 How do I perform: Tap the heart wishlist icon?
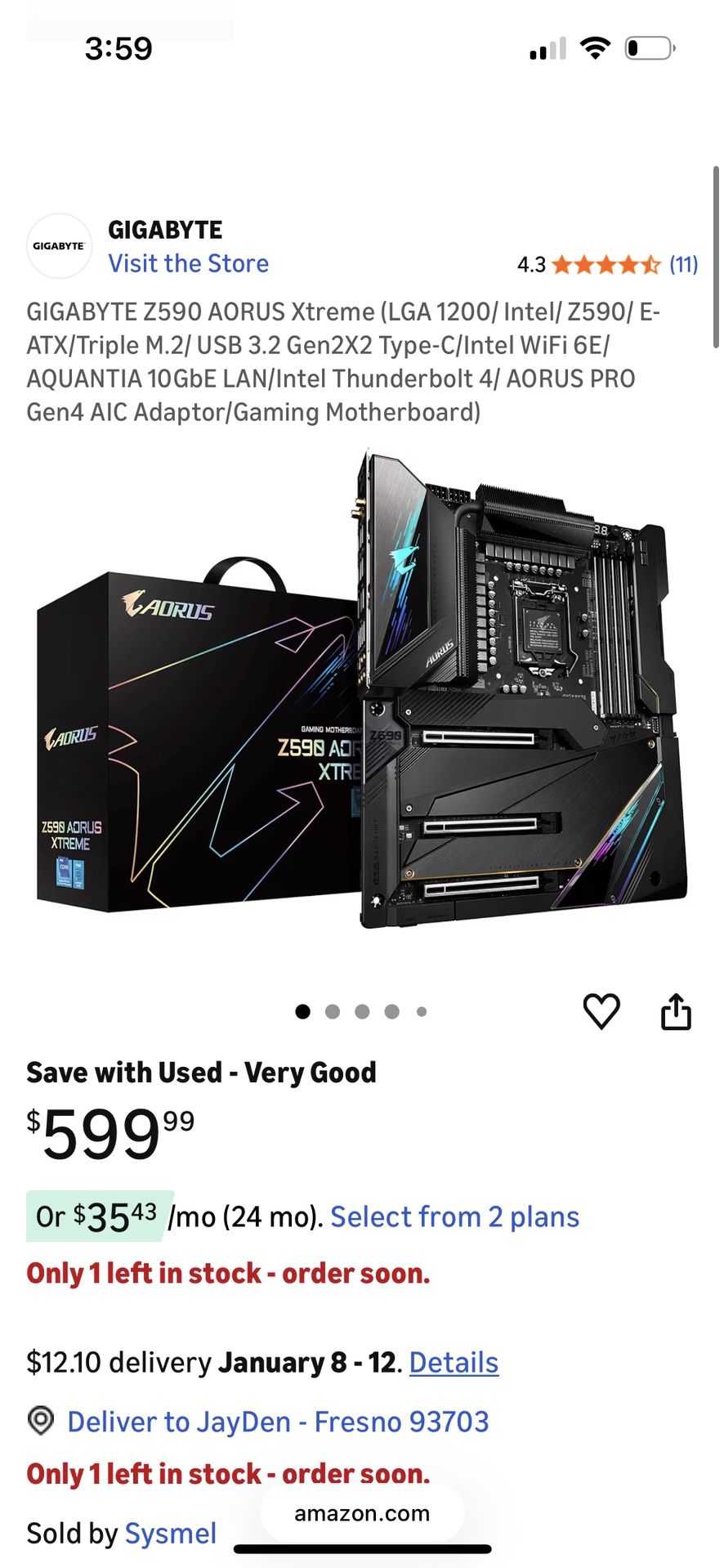pos(601,1011)
